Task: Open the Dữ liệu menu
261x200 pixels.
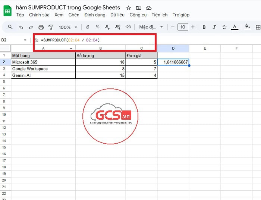Action: coord(118,15)
